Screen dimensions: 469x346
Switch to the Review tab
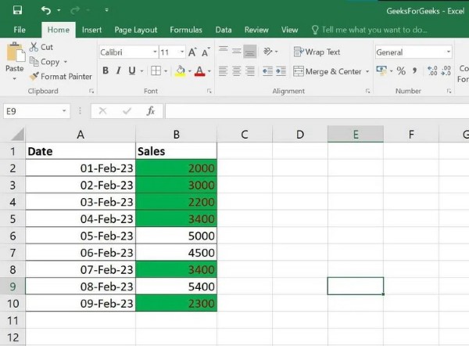pos(256,30)
